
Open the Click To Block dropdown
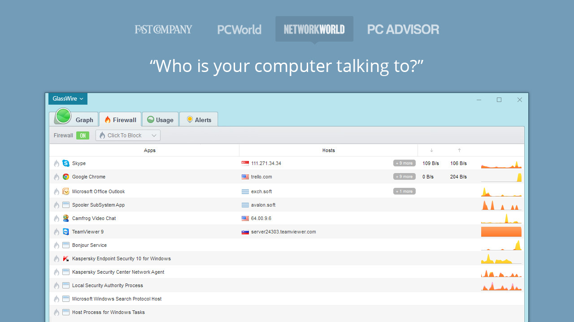click(x=128, y=135)
